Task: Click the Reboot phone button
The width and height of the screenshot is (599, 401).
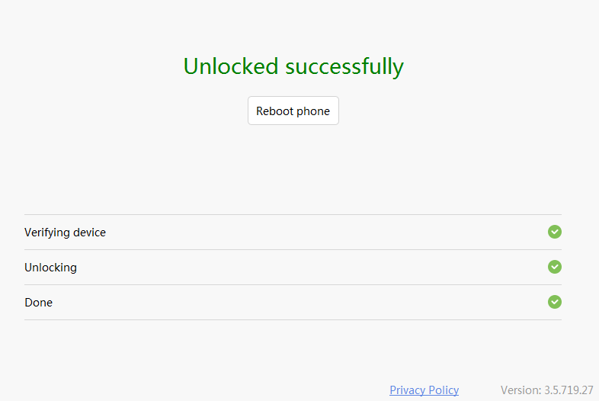Action: (x=293, y=111)
